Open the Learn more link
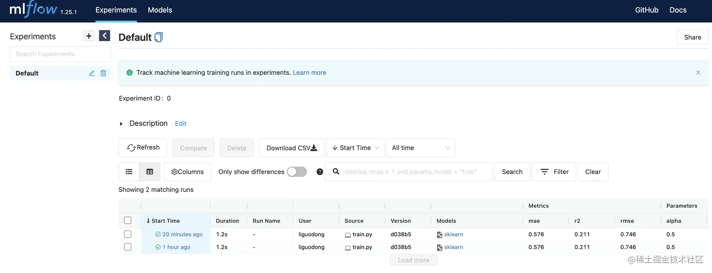 pos(309,72)
